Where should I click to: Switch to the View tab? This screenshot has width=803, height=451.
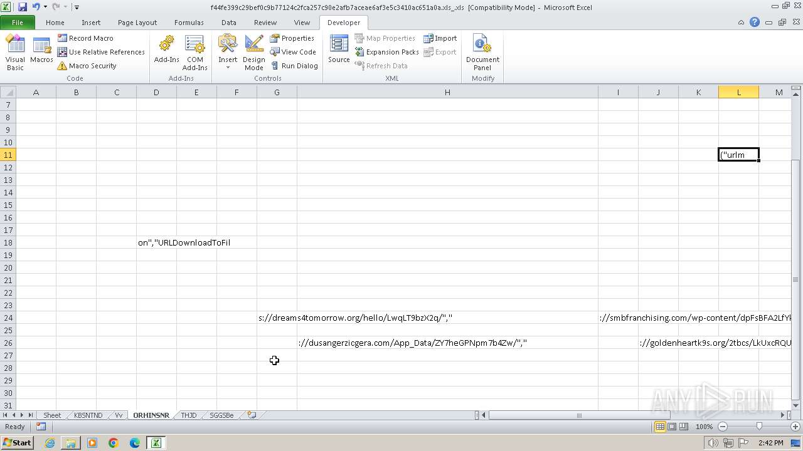click(302, 23)
